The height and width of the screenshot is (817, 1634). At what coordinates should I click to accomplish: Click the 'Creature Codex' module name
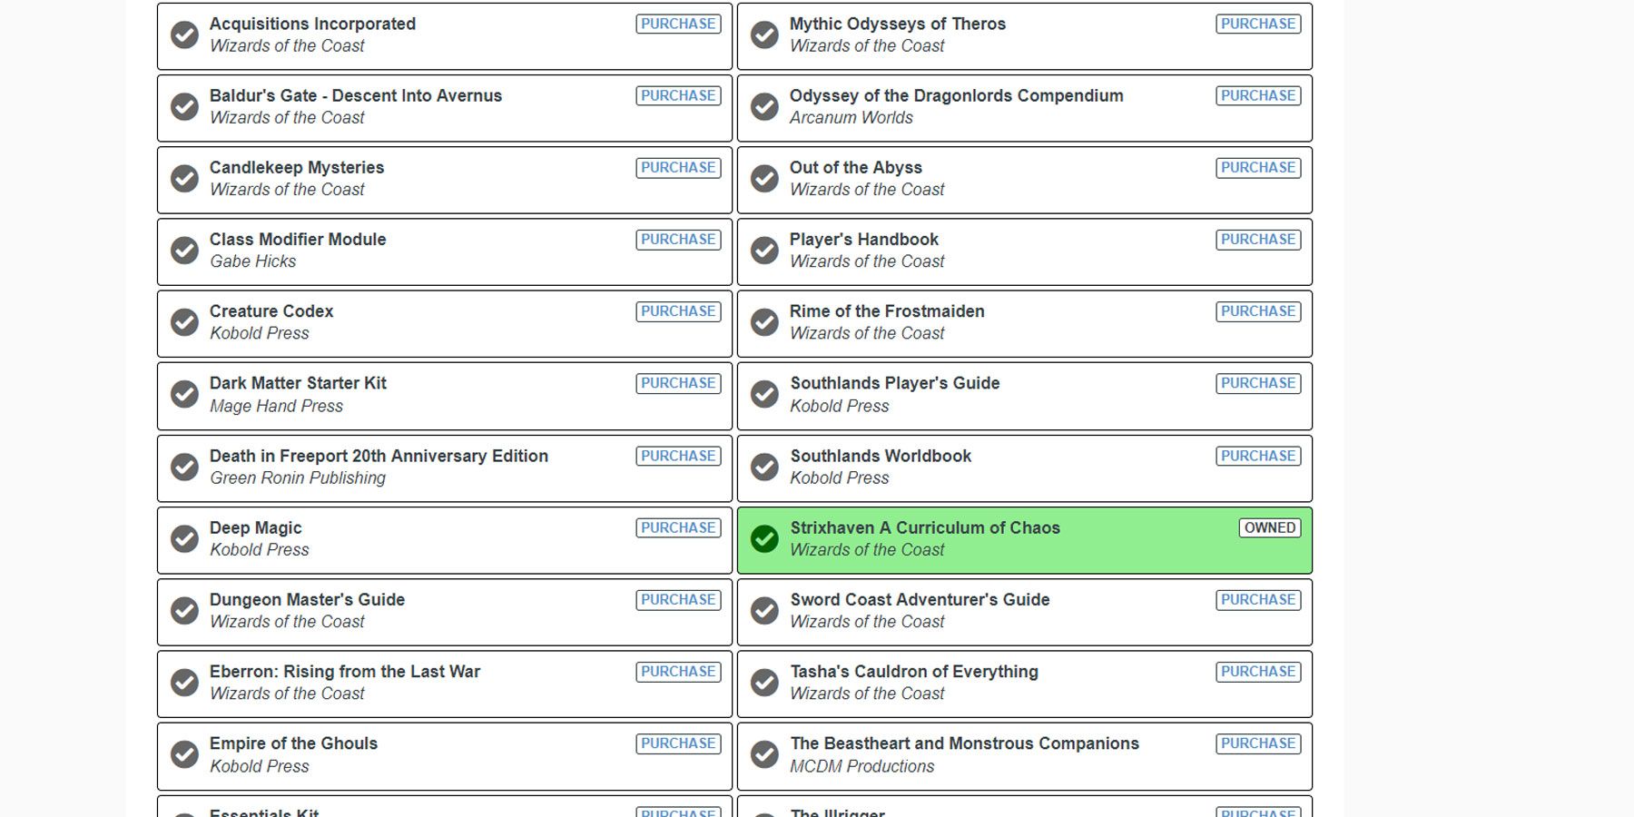coord(271,310)
